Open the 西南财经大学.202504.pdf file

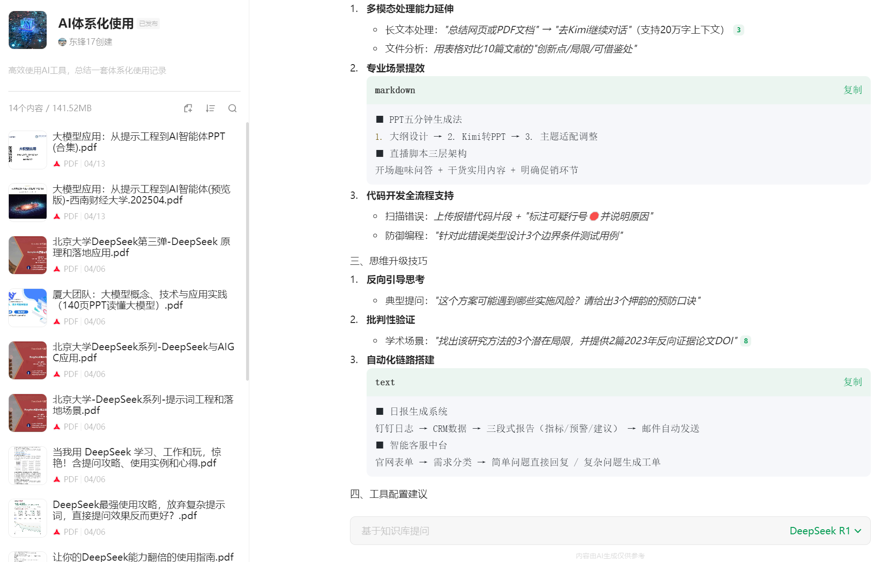(x=141, y=194)
